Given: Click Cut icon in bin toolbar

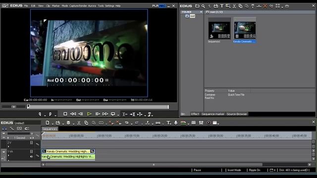Looking at the screenshot, I should [x=234, y=6].
